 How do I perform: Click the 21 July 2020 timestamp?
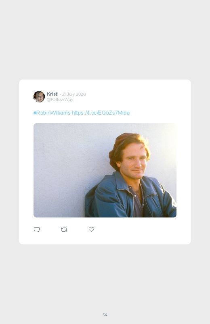(x=74, y=94)
